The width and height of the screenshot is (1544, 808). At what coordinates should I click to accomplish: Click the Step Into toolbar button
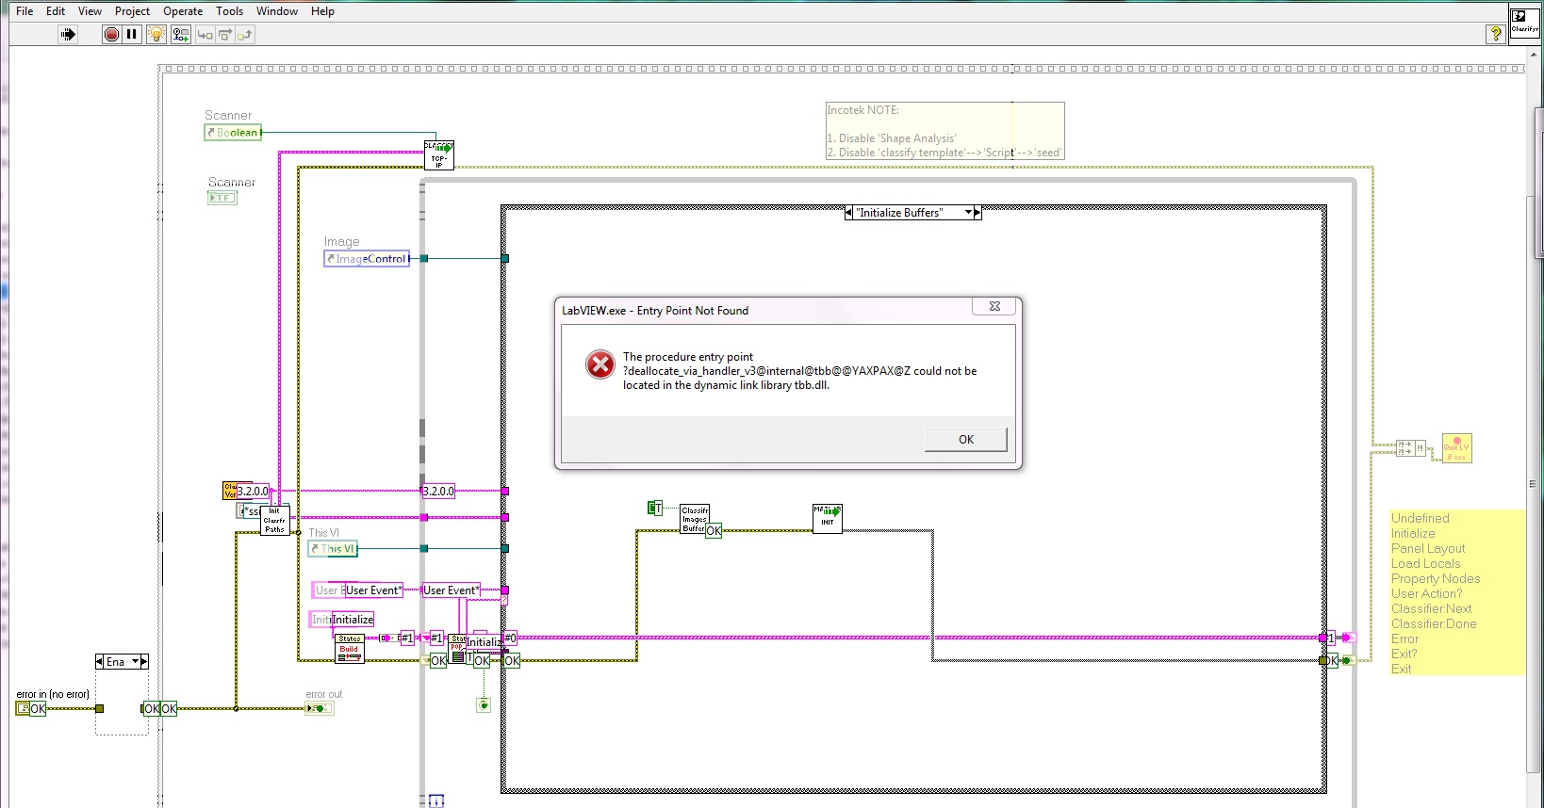coord(205,35)
